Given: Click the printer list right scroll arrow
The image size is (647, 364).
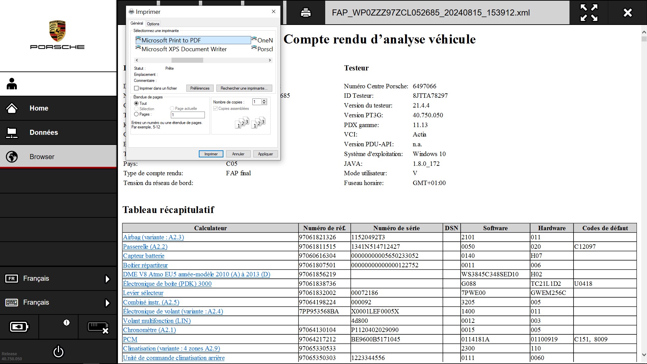Looking at the screenshot, I should pyautogui.click(x=270, y=60).
